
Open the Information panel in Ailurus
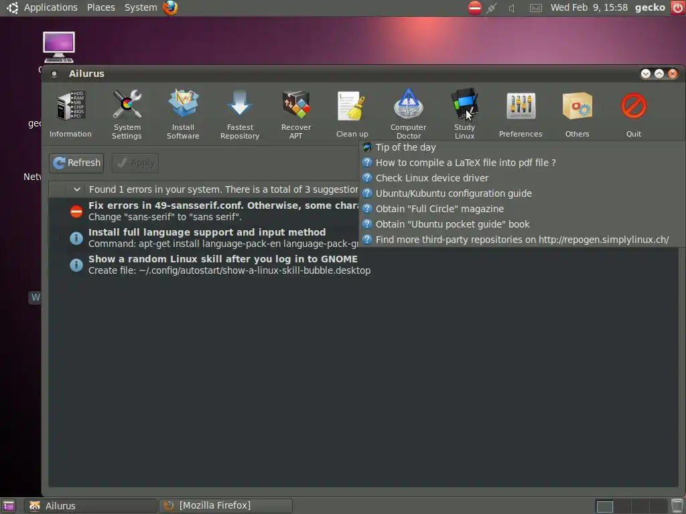(70, 114)
